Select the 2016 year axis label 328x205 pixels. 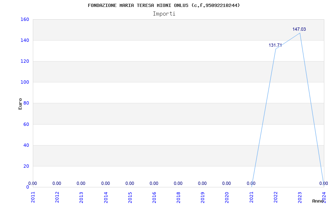(154, 197)
